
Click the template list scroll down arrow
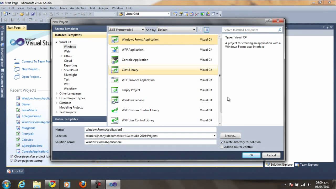pos(220,124)
